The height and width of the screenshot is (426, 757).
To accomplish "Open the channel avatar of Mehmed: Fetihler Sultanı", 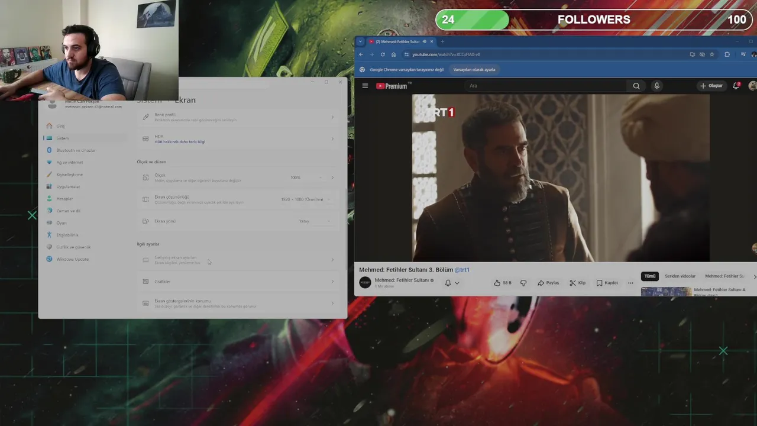I will 365,282.
